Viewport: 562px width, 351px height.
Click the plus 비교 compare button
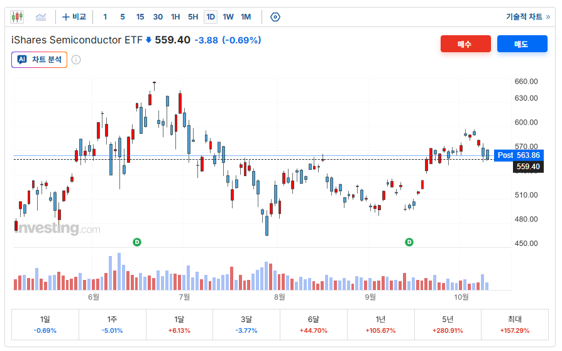(x=74, y=17)
